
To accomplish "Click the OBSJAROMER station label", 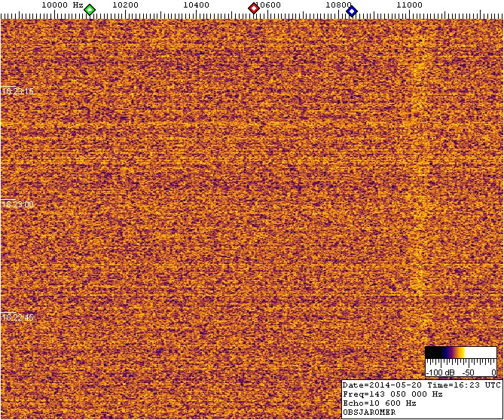I will 368,412.
